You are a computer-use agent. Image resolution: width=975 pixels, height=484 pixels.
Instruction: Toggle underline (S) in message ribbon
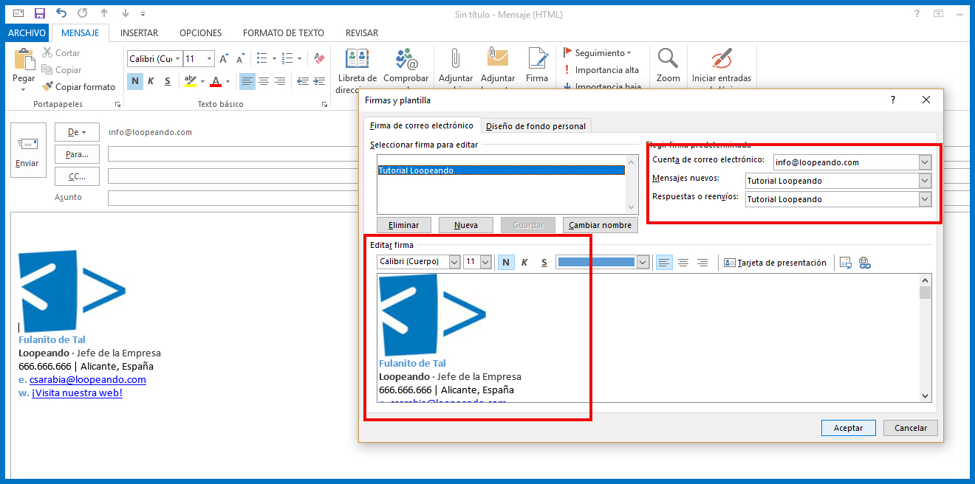click(x=168, y=81)
